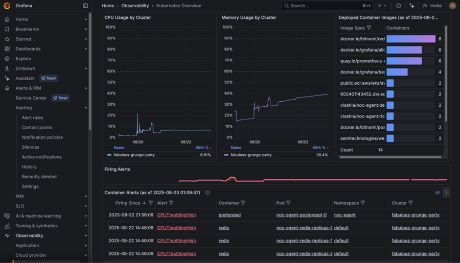Click the Container Alerts info icon
The width and height of the screenshot is (460, 263).
point(208,193)
